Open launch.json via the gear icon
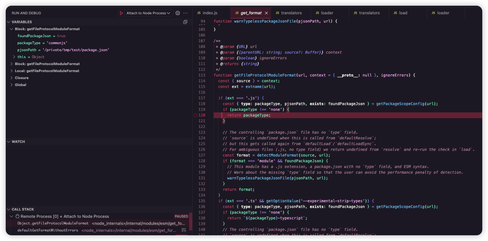The height and width of the screenshot is (241, 488). [x=178, y=13]
